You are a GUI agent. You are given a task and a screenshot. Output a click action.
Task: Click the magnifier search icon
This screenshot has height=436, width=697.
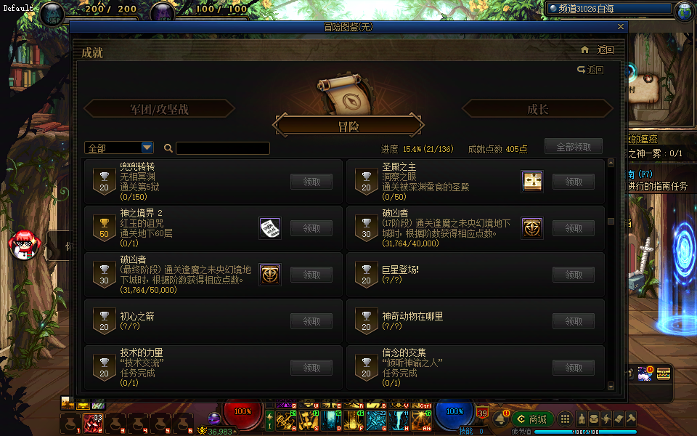(x=168, y=148)
